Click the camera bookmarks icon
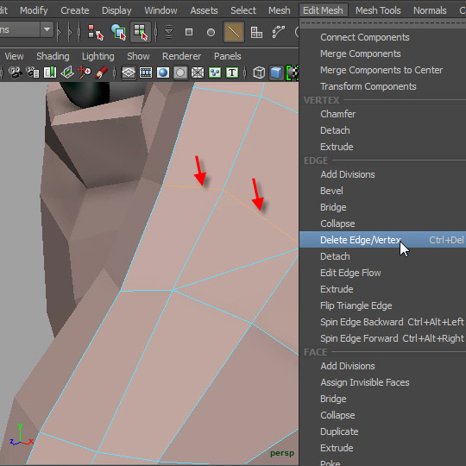 (50, 72)
